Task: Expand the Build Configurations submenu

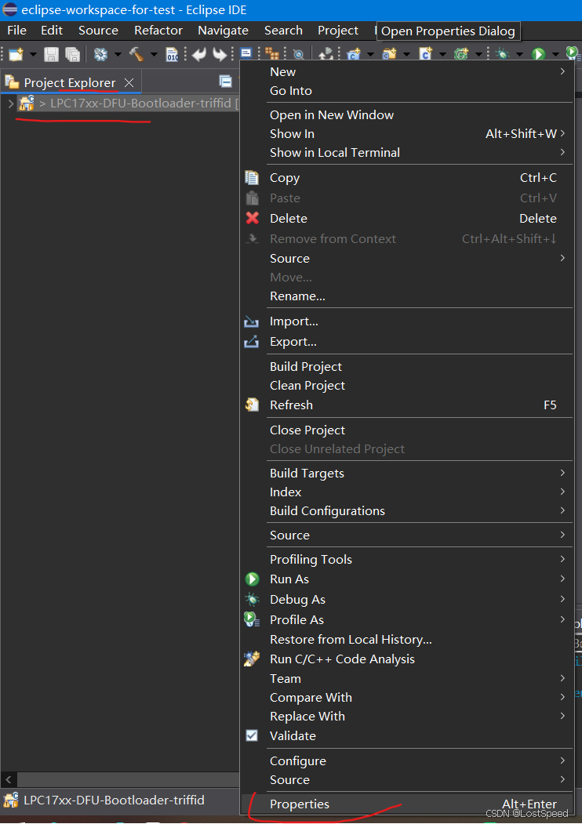Action: point(406,511)
